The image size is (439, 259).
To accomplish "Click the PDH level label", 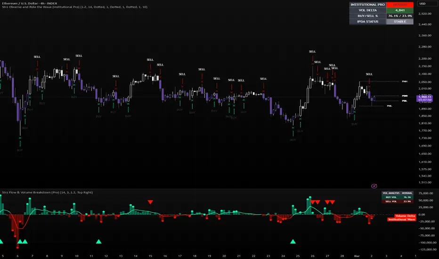I will (405, 96).
